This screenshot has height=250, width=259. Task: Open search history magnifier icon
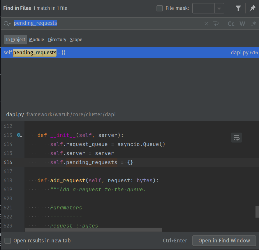pyautogui.click(x=7, y=23)
